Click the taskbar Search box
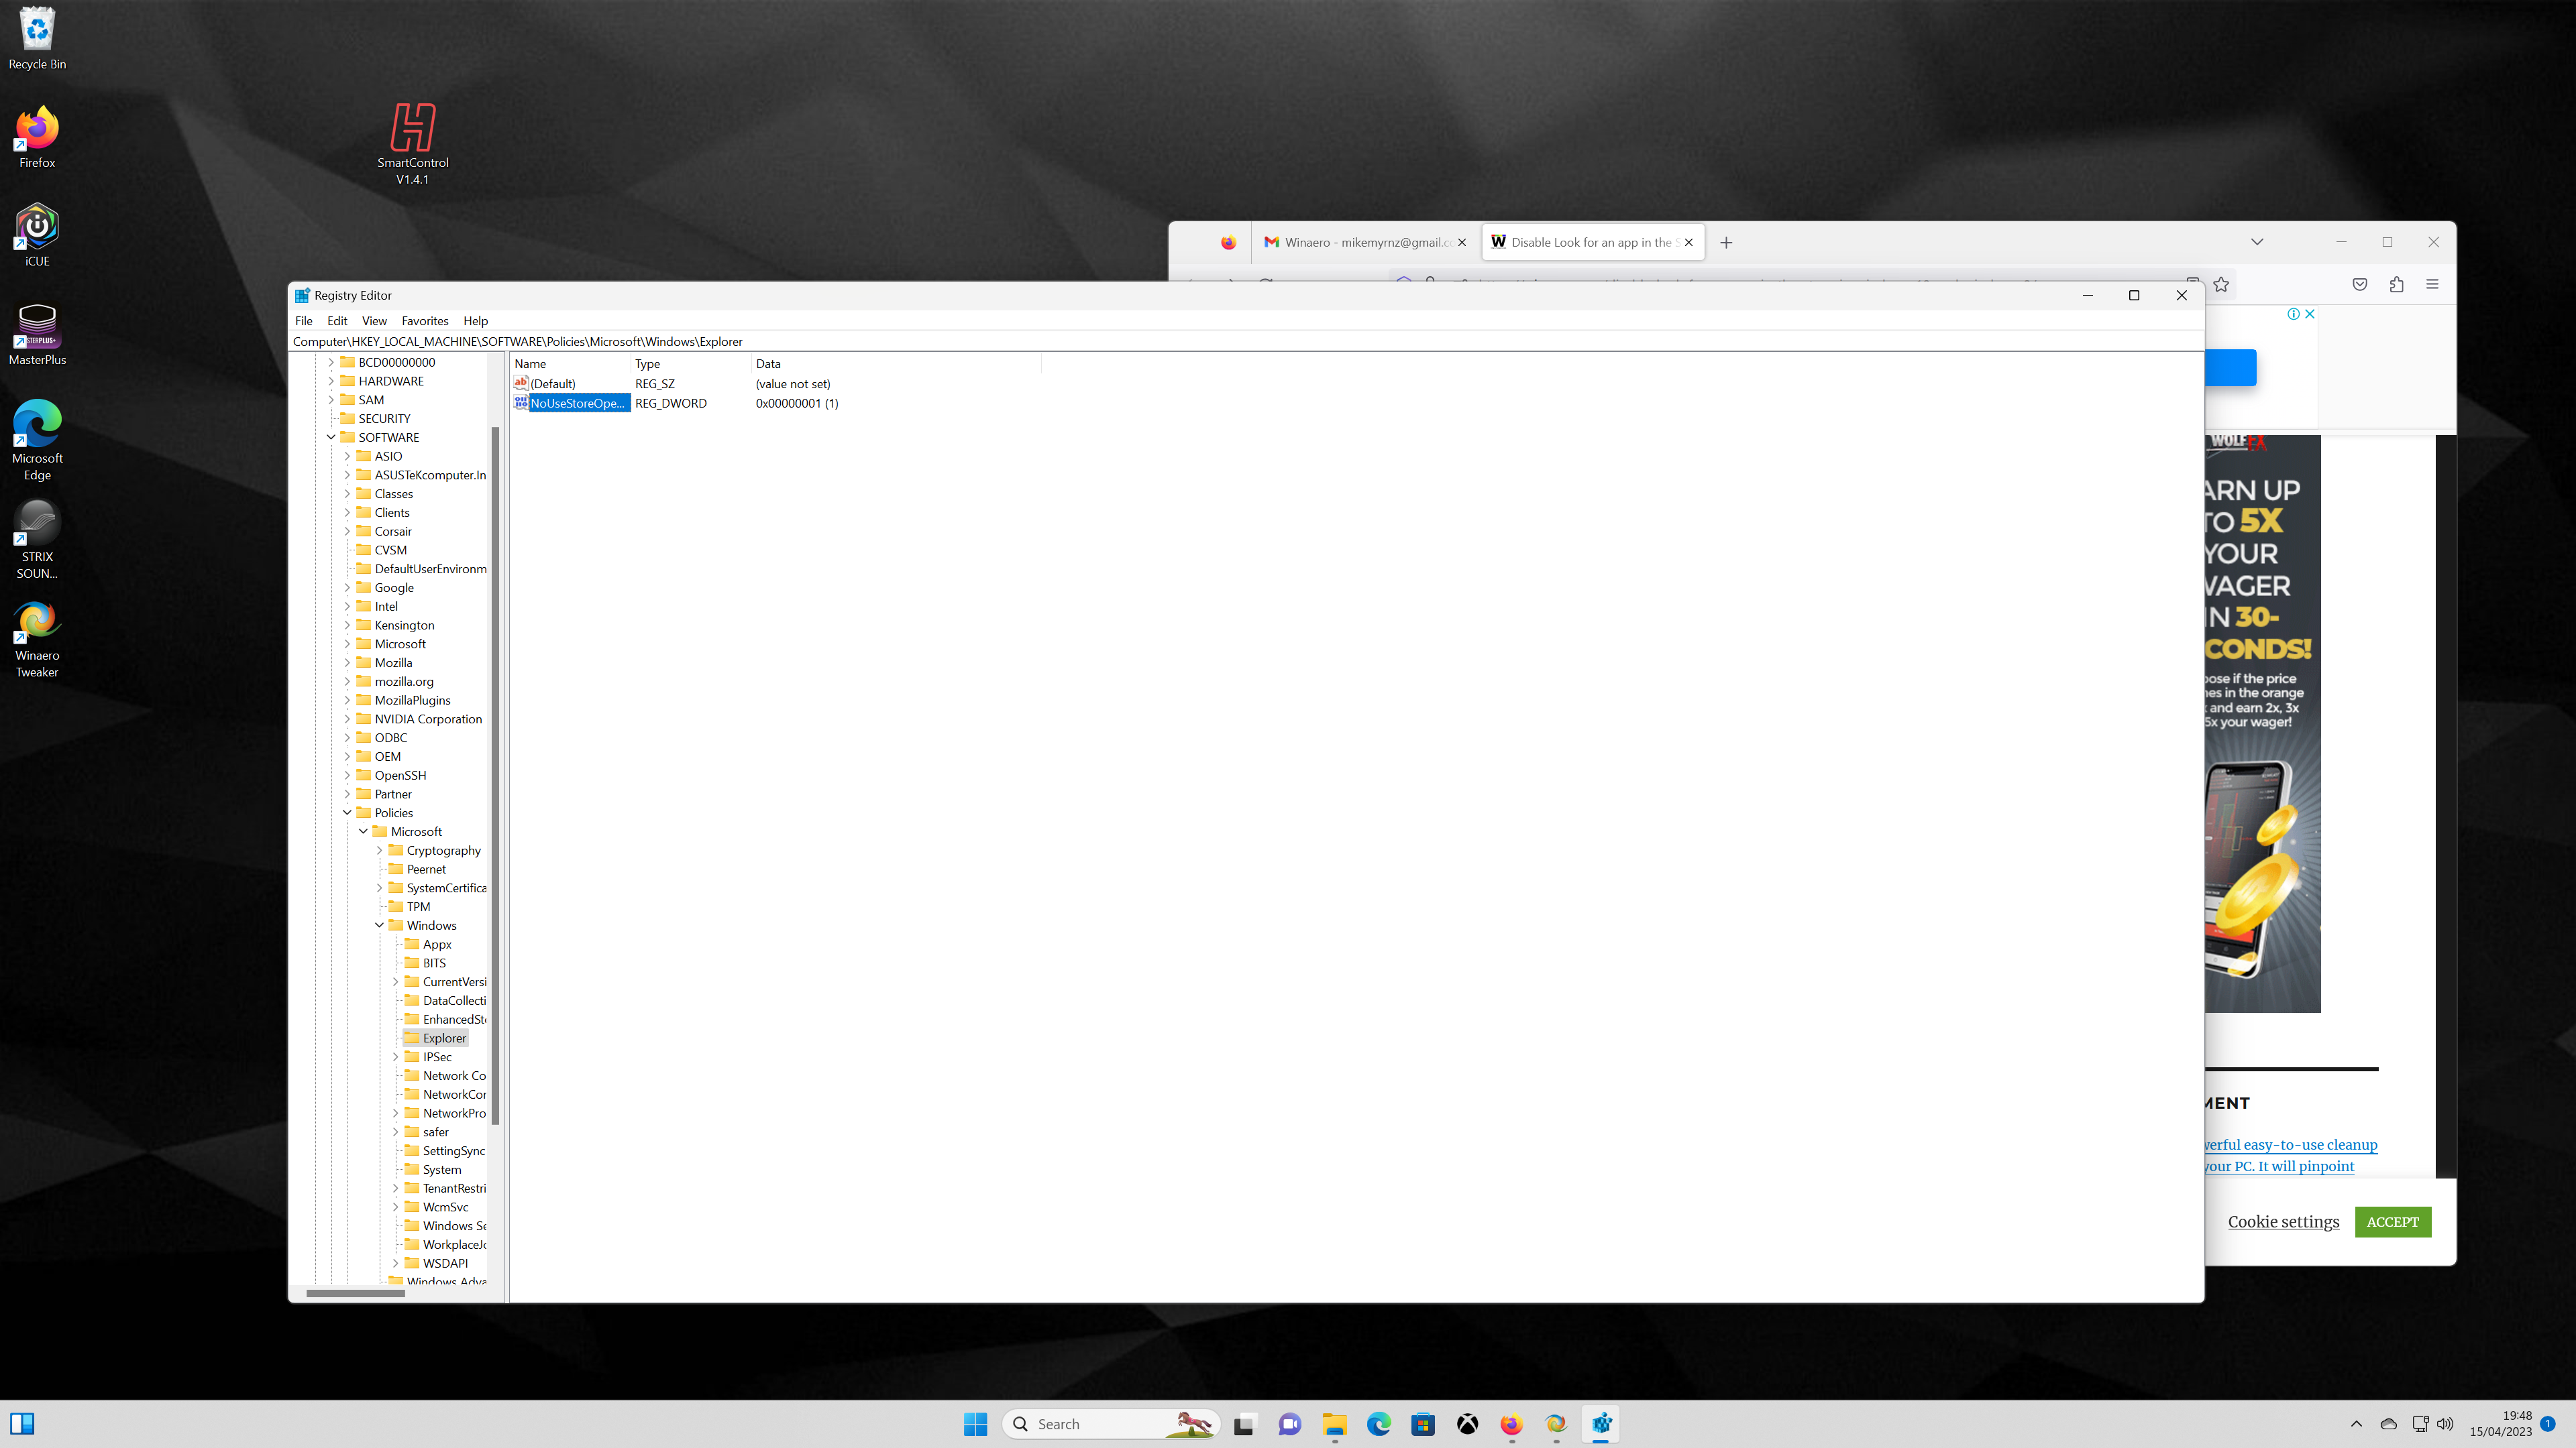2576x1448 pixels. (1111, 1424)
